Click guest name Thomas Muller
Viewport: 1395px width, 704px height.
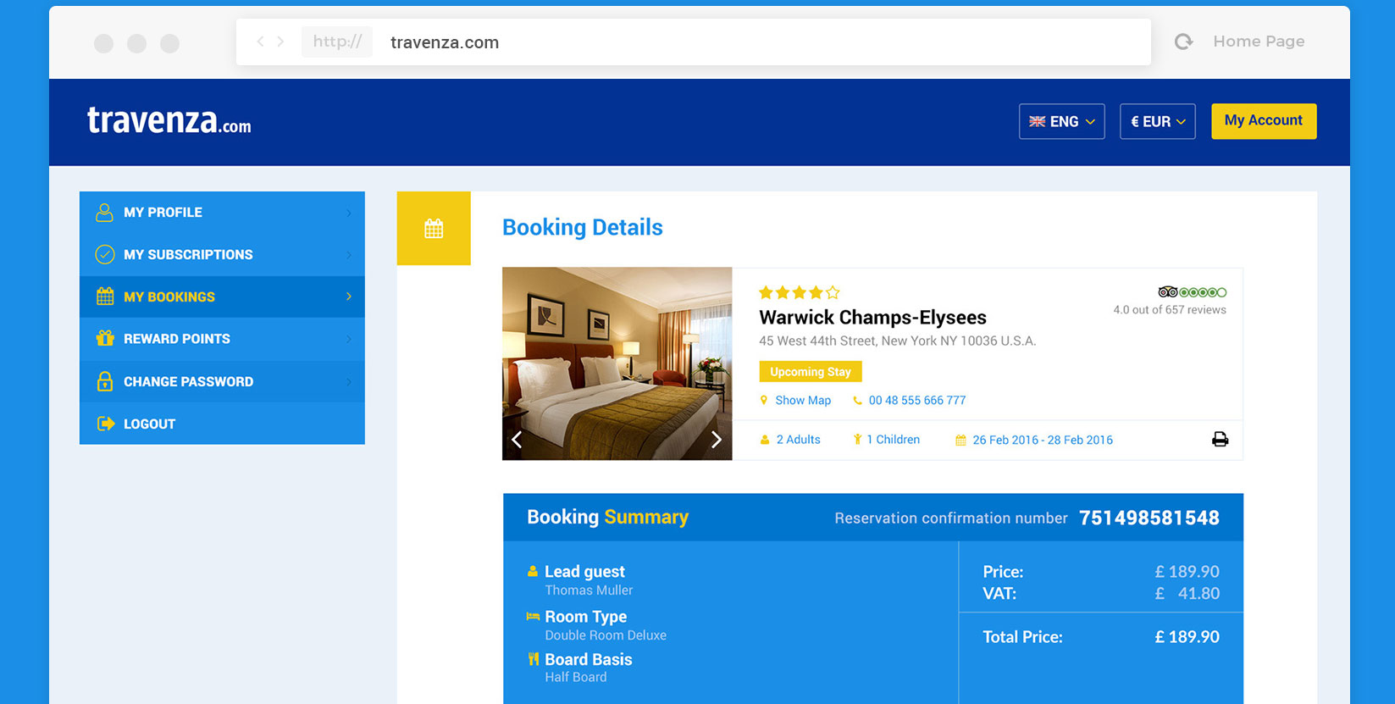[589, 590]
